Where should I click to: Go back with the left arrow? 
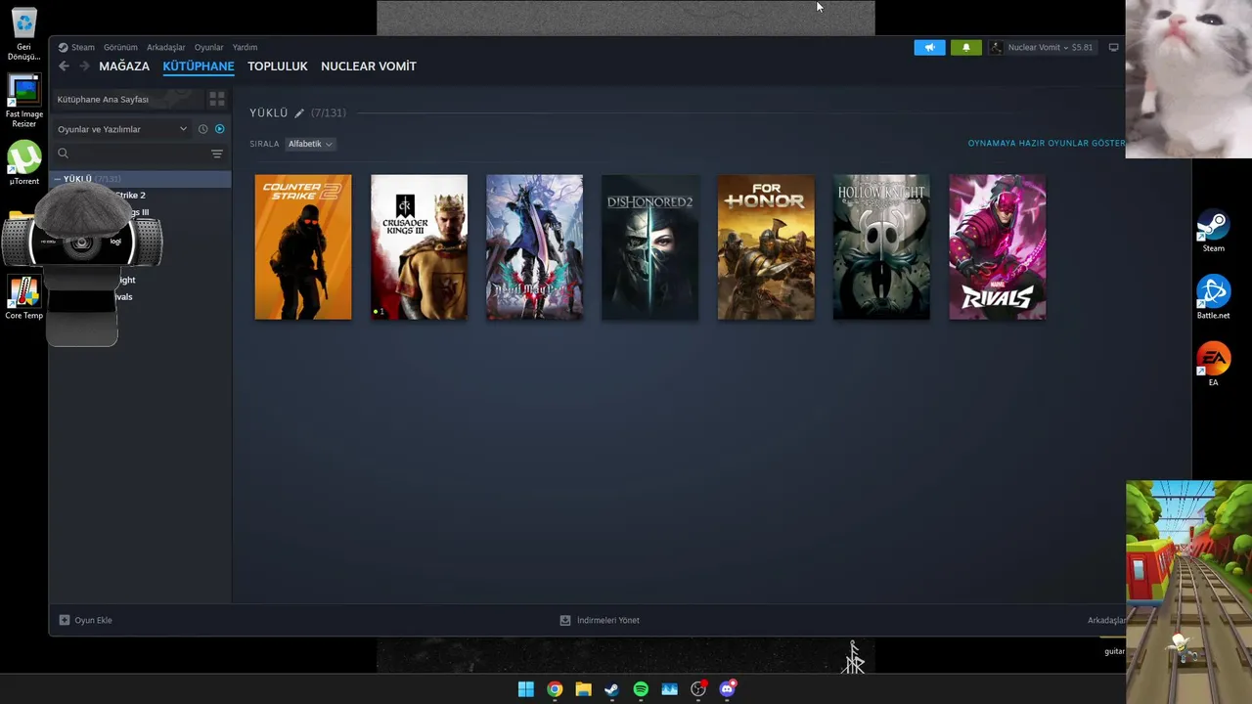64,66
